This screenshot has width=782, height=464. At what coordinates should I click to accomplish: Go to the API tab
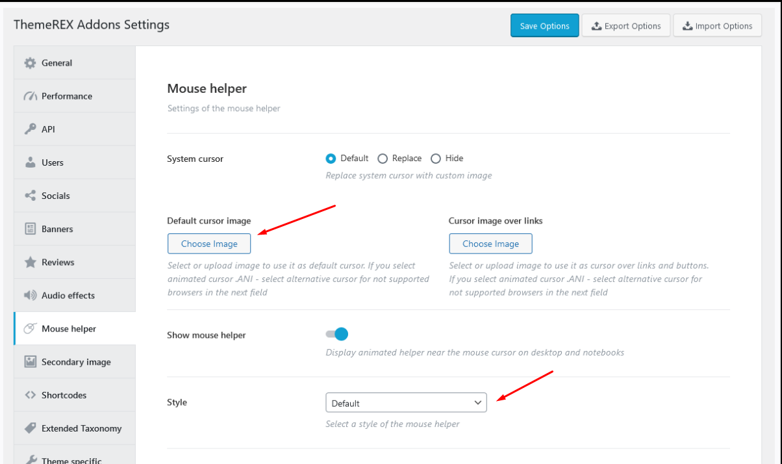click(75, 129)
